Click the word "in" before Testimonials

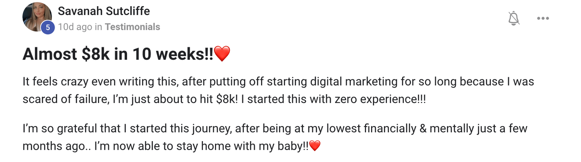99,27
